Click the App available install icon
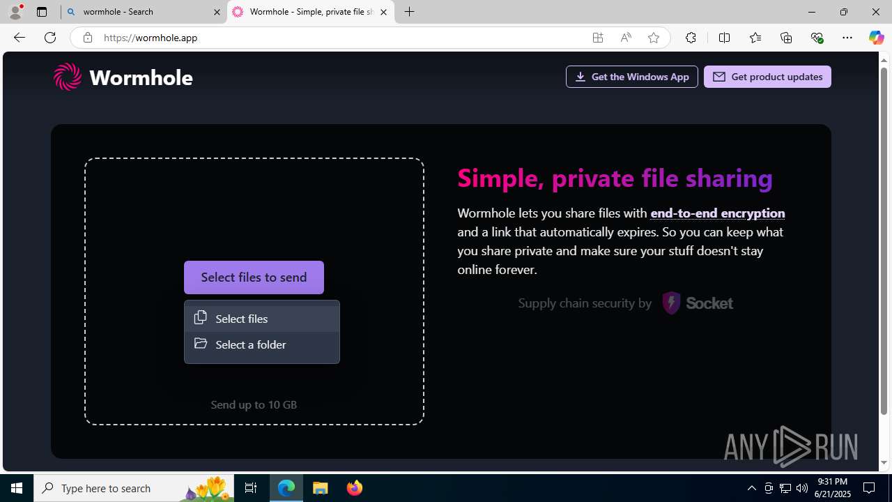This screenshot has width=892, height=502. (x=598, y=38)
